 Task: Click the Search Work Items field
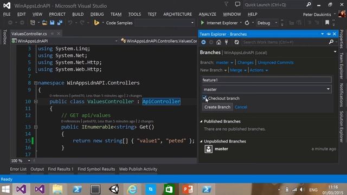[286, 42]
